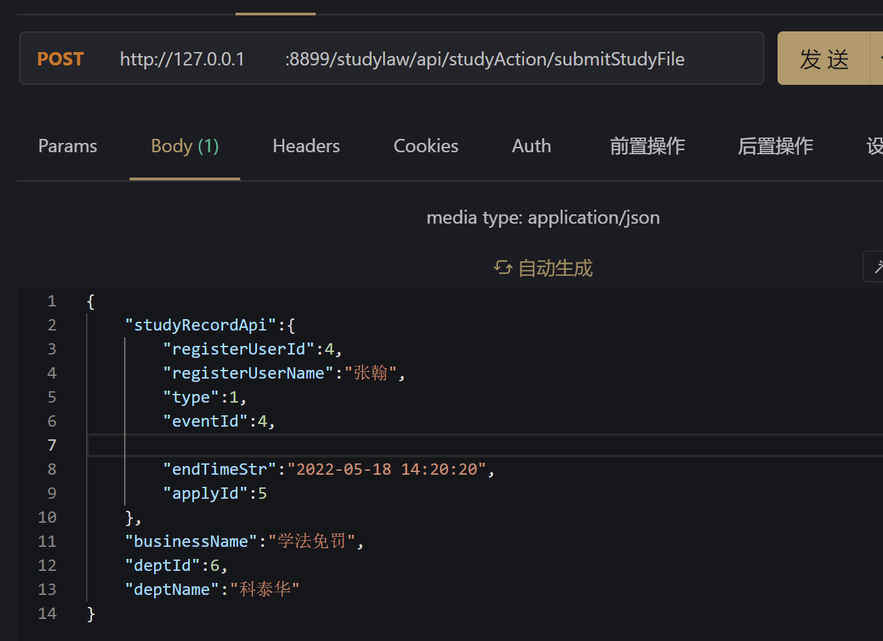Click the "deptName" value 科泰华

coord(265,589)
